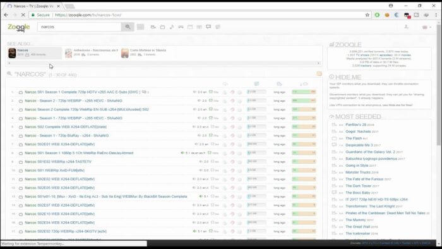Click download icon for Narcos S02 Complete WEB X264 row
This screenshot has width=442, height=249.
pyautogui.click(x=225, y=127)
